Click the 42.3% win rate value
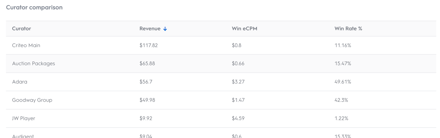440x138 pixels. [341, 100]
